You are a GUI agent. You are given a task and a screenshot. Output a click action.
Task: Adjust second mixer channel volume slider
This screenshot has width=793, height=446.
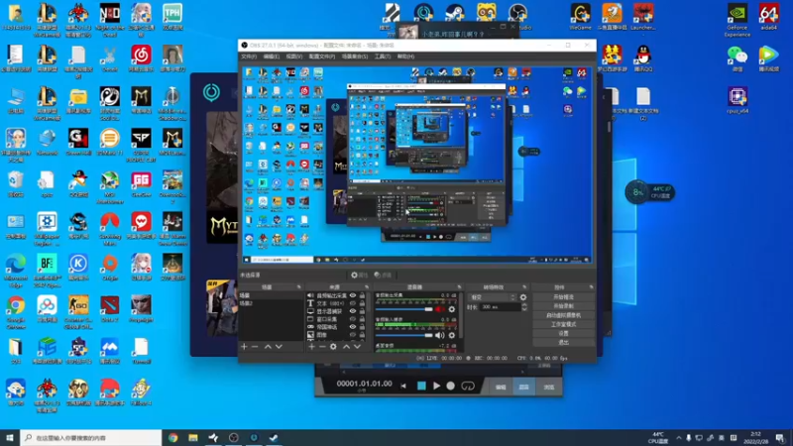pos(404,335)
